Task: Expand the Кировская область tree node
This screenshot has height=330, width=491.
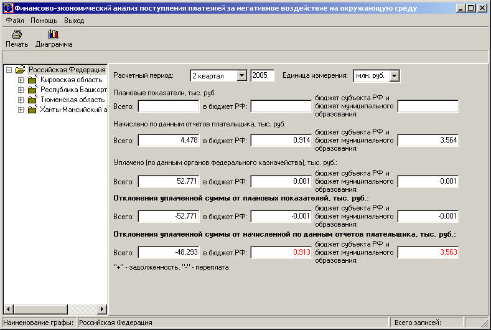Action: pyautogui.click(x=21, y=80)
